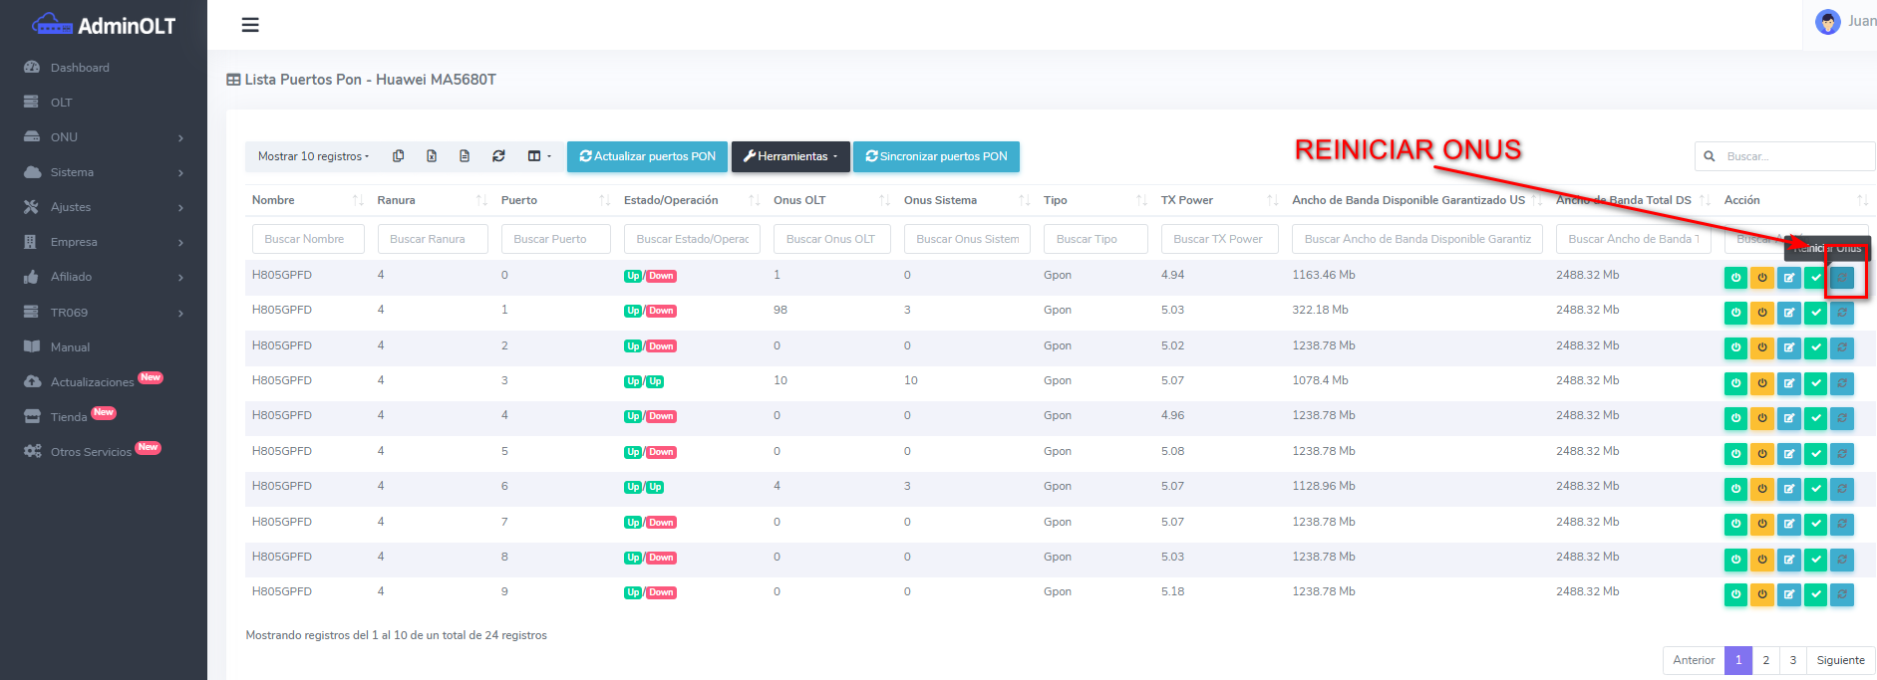Click Reiniciar Onus icon for port 0
This screenshot has height=680, width=1877.
tap(1842, 278)
